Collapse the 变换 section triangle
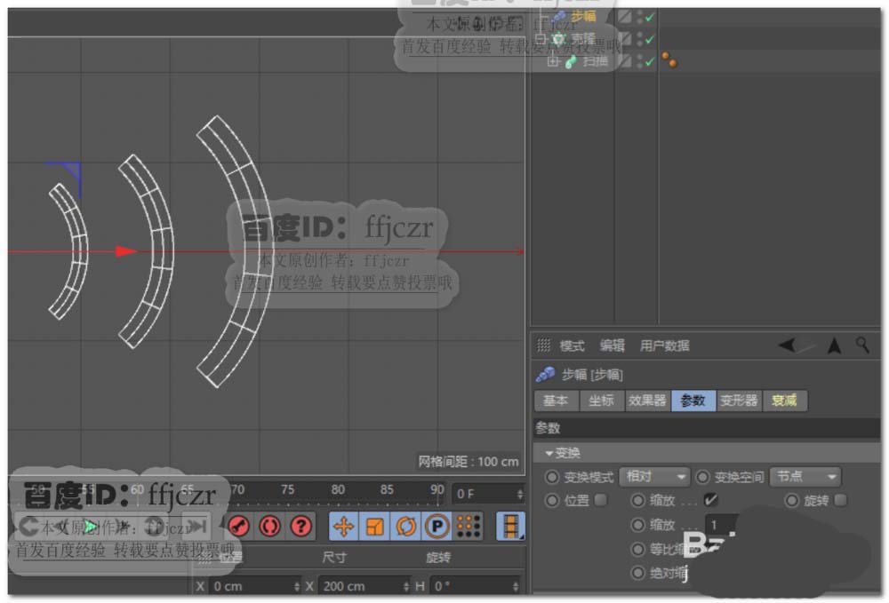The height and width of the screenshot is (603, 889). tap(549, 454)
